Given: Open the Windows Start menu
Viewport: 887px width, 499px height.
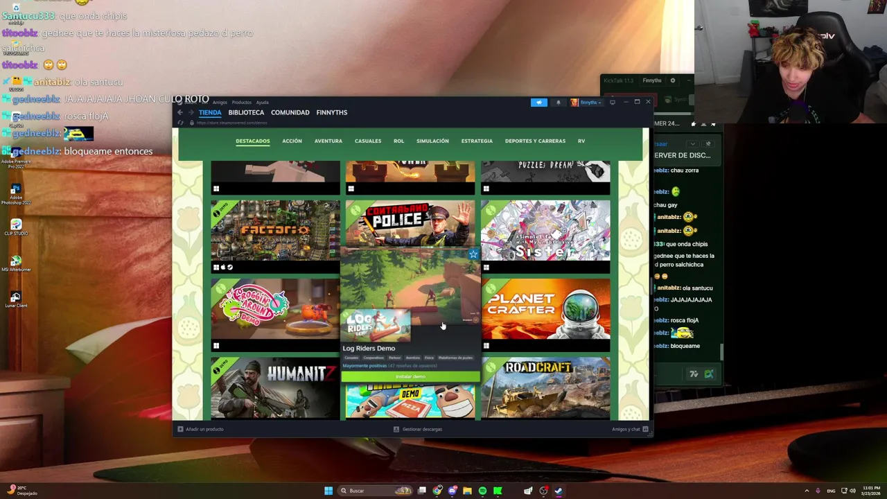Looking at the screenshot, I should point(328,491).
